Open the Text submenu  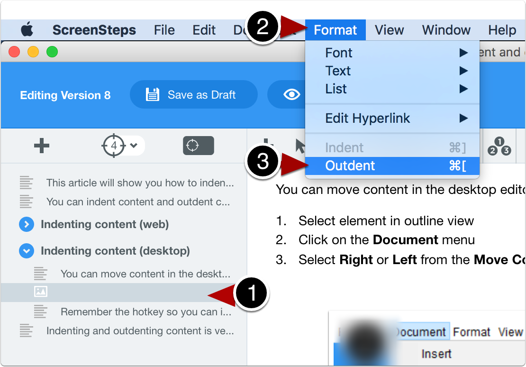click(392, 71)
